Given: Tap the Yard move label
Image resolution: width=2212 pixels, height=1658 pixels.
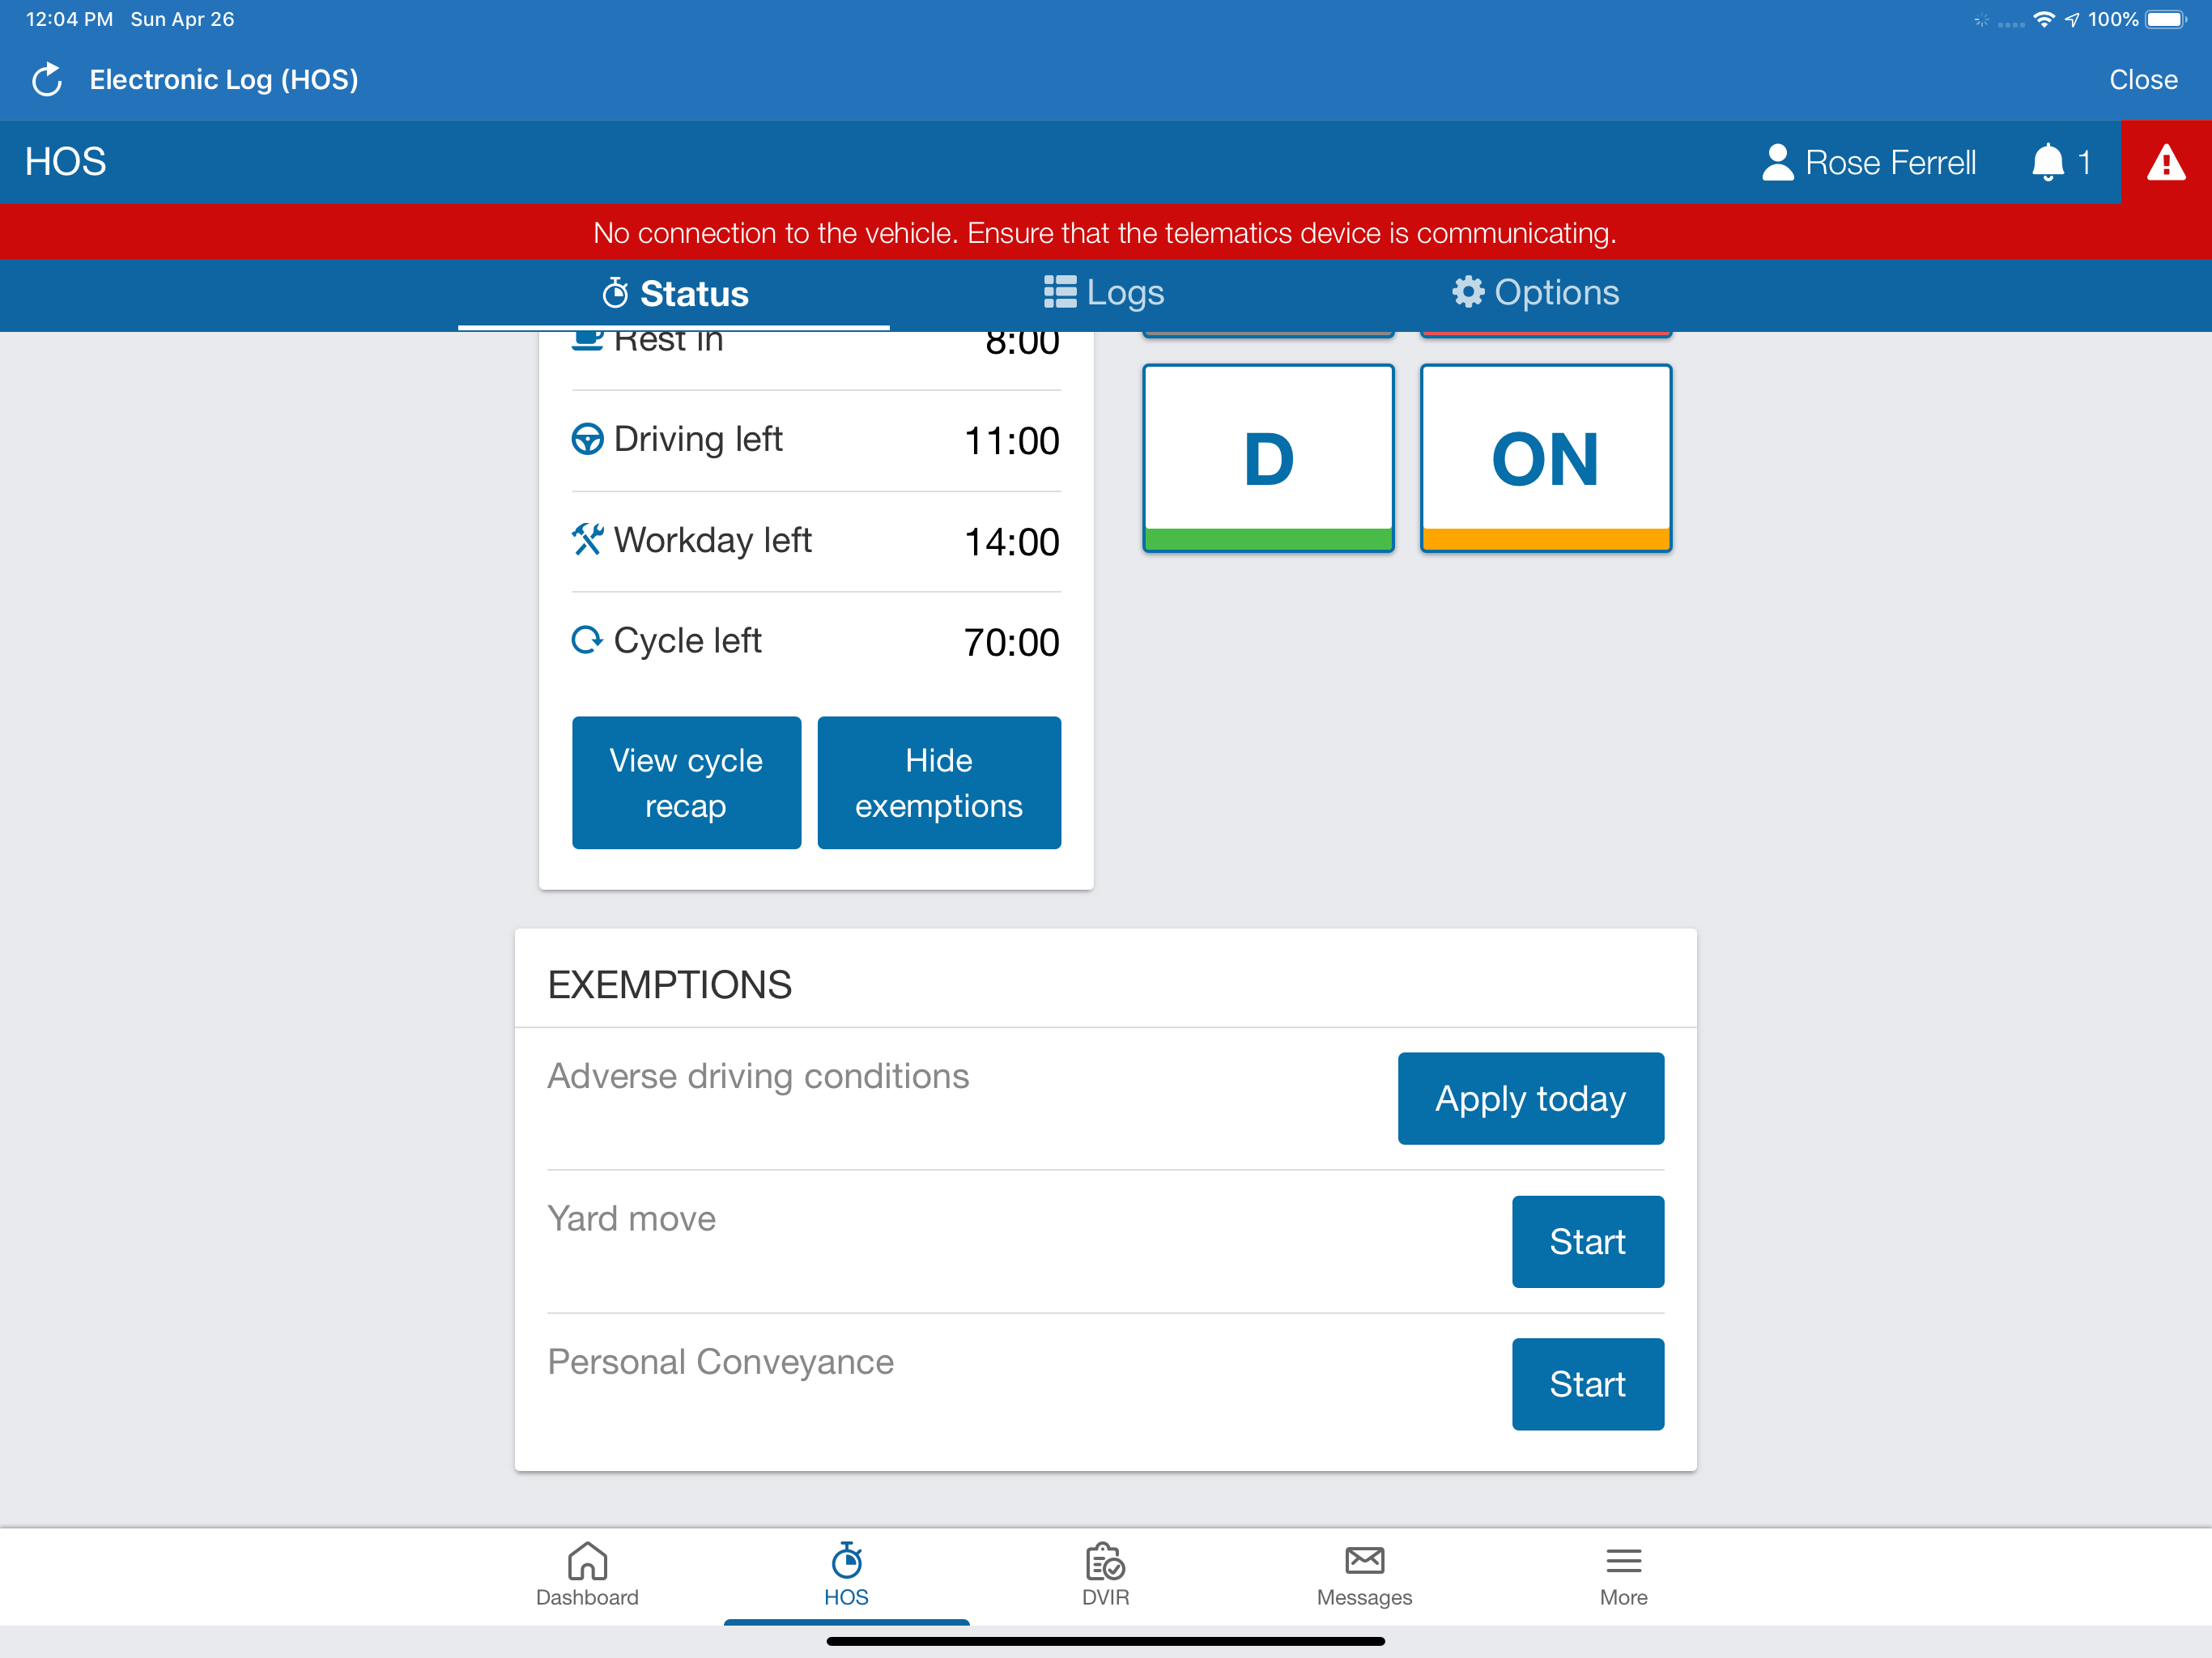Looking at the screenshot, I should (632, 1219).
